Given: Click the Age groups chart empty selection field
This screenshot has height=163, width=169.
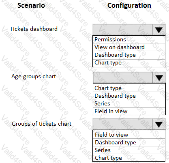Looking at the screenshot, I should (123, 77).
